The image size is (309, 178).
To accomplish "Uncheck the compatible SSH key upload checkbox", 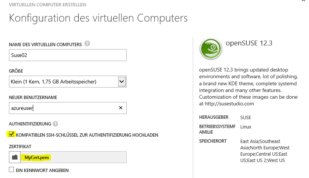I will tap(12, 134).
